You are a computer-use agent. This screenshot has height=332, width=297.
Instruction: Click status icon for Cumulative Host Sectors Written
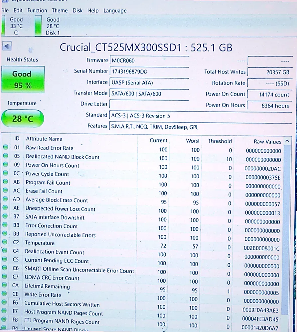coord(4,302)
